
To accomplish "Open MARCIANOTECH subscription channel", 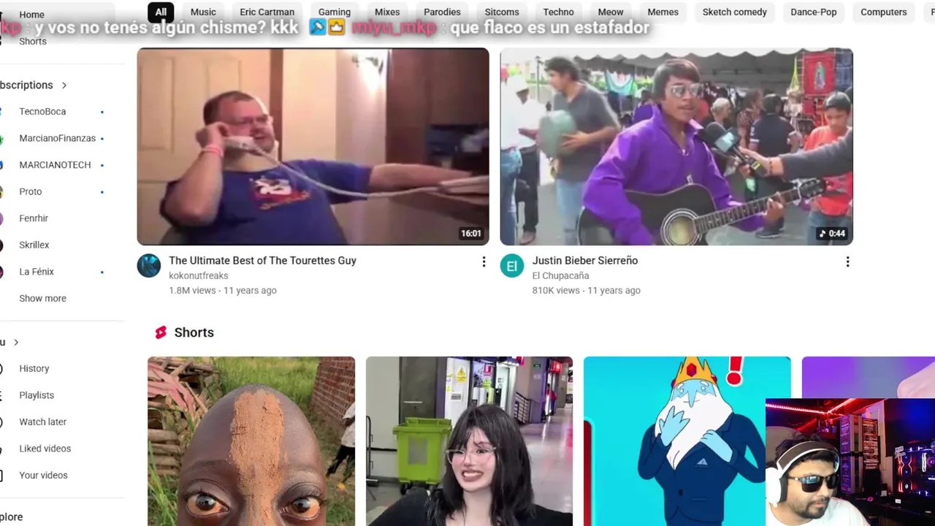I will [55, 165].
